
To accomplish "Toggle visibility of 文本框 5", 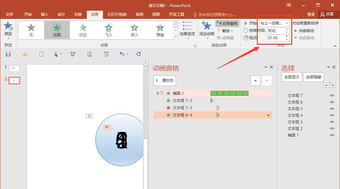I will pos(332,109).
